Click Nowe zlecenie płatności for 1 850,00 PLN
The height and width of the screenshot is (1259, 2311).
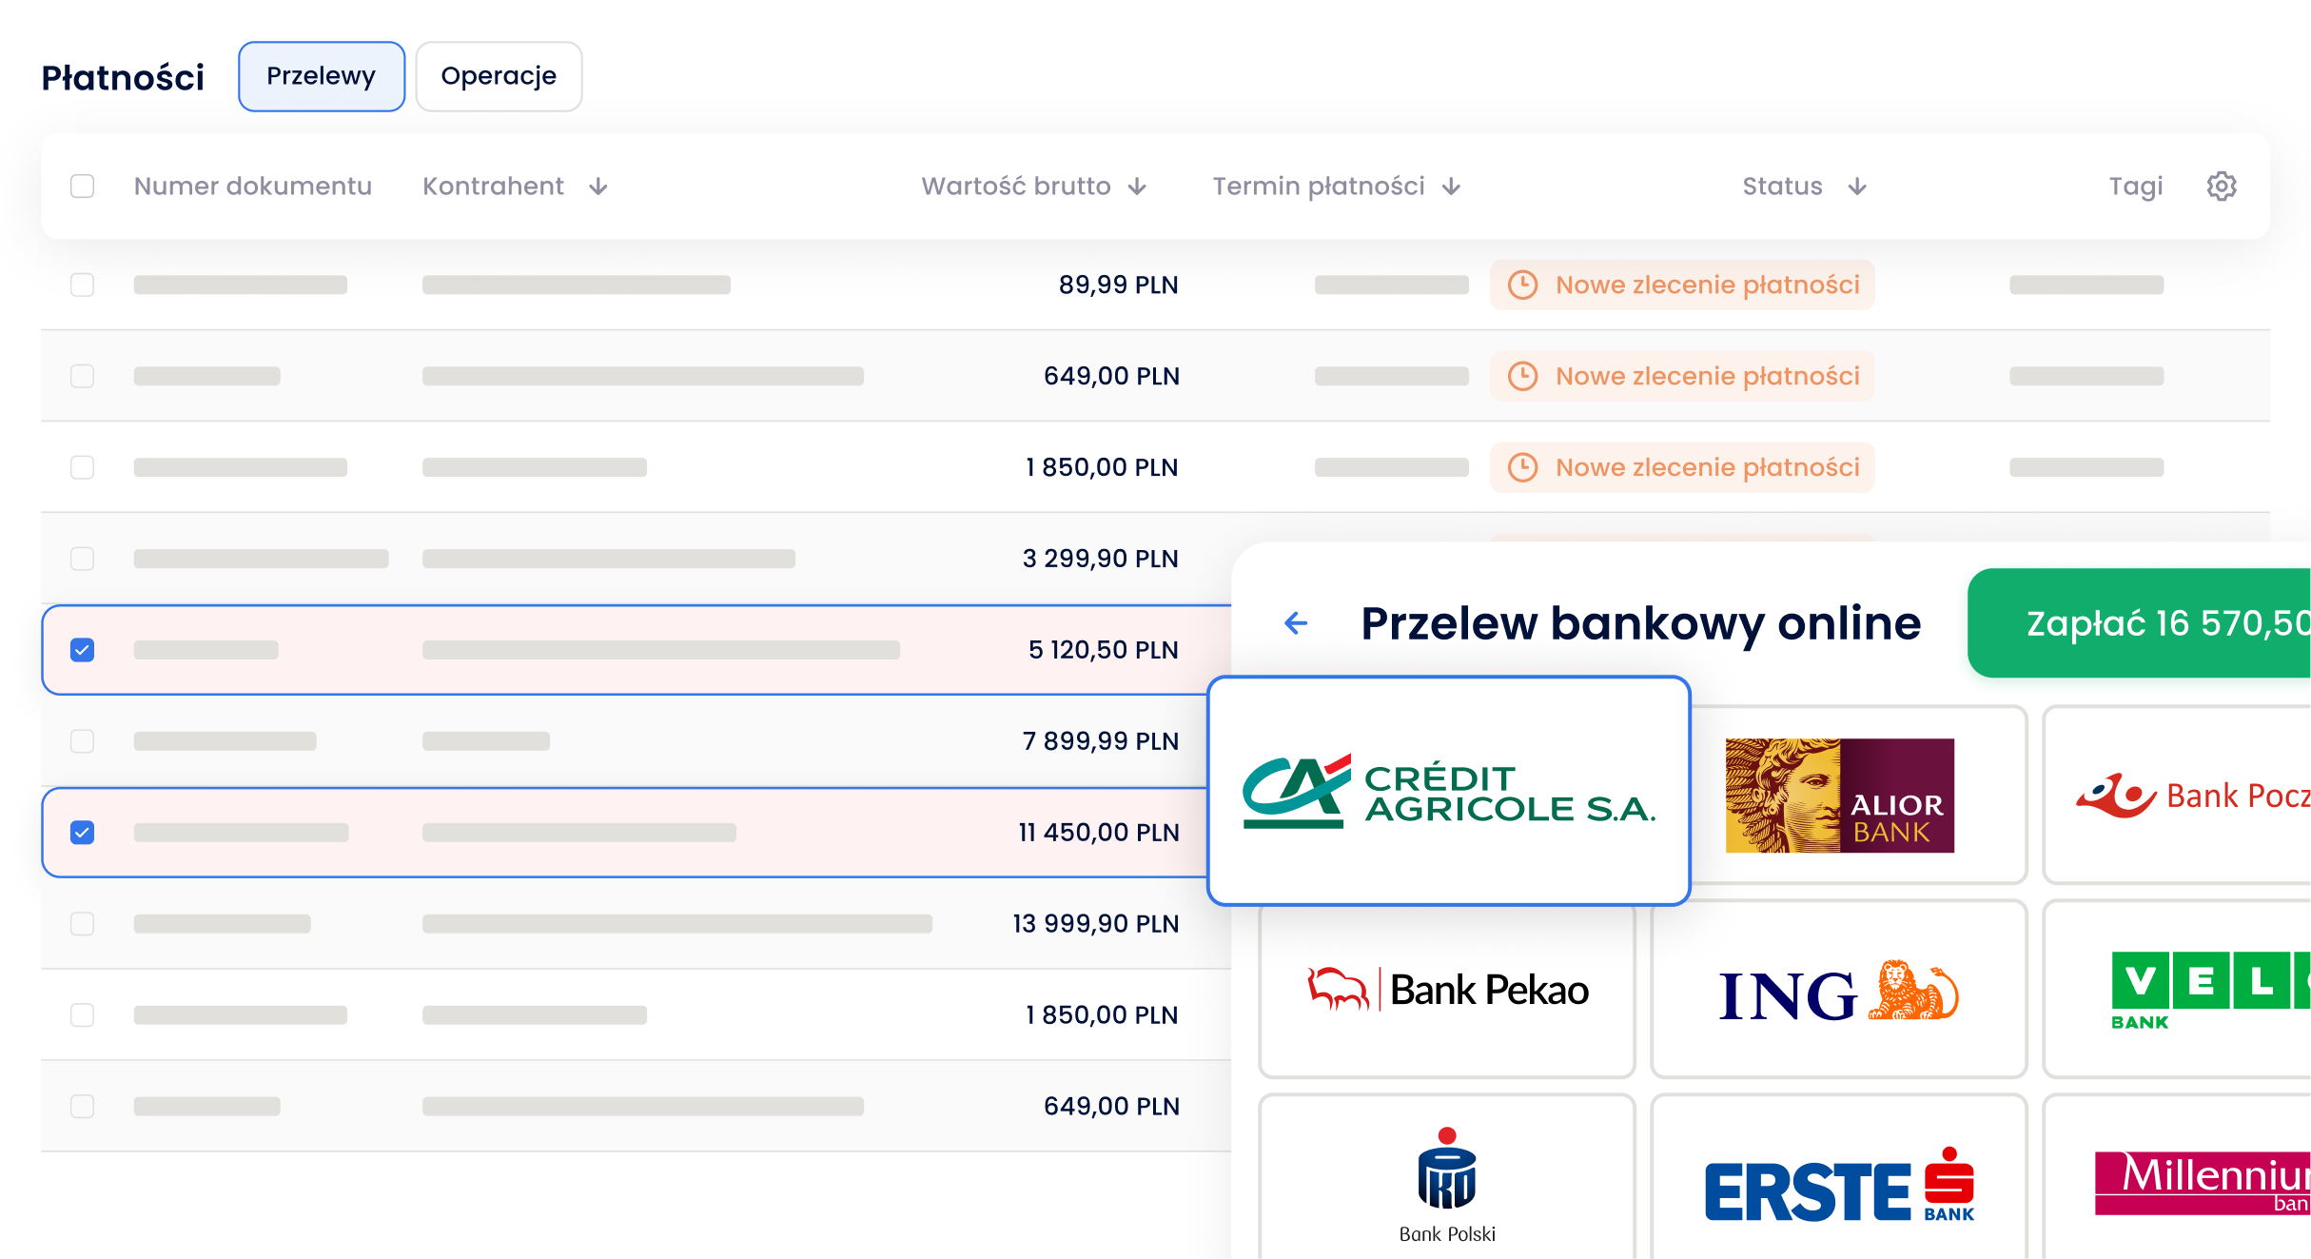[1682, 467]
